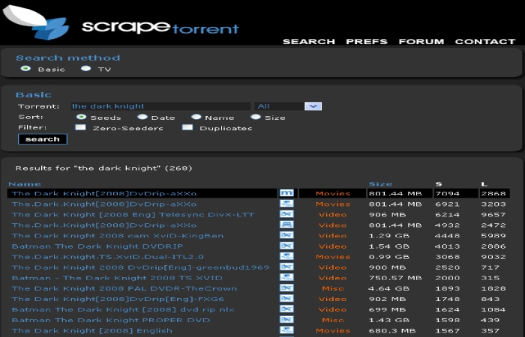Click source icon in [2008] English row
This screenshot has height=337, width=525.
pyautogui.click(x=286, y=330)
